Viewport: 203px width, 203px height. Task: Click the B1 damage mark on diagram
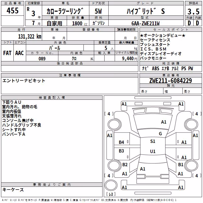coord(181,164)
